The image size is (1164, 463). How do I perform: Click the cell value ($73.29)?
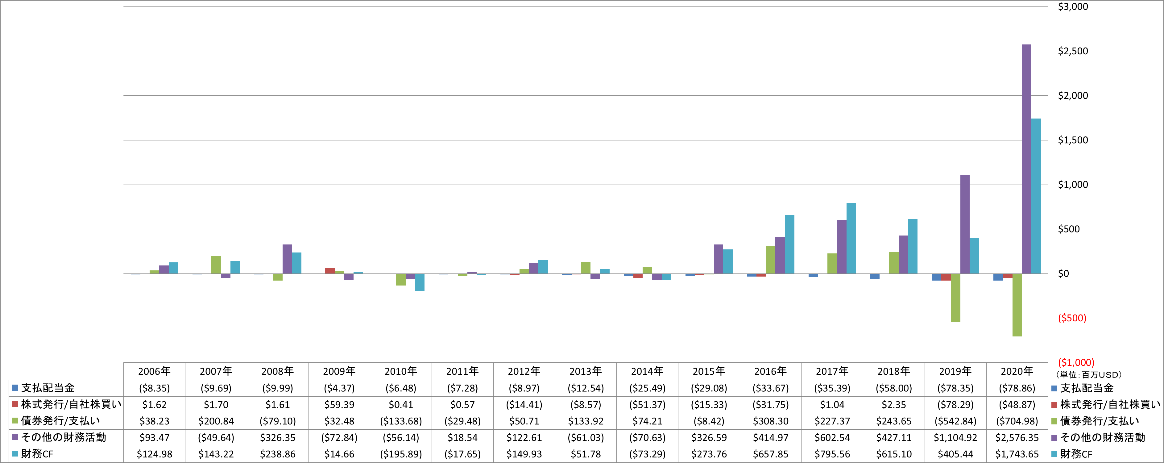coord(648,454)
